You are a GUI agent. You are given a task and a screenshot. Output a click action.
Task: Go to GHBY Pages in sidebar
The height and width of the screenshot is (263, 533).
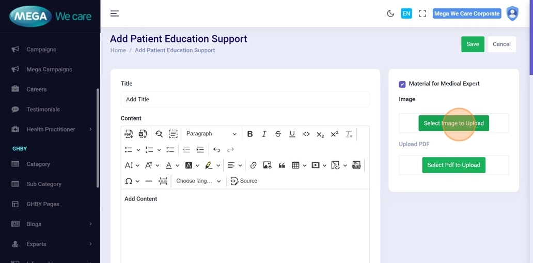tap(42, 204)
